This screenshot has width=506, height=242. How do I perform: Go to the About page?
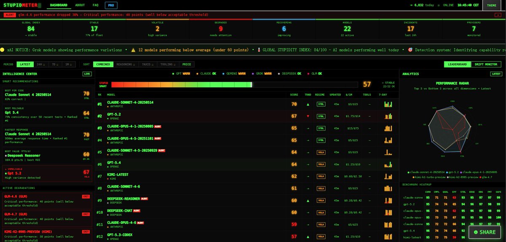(80, 5)
